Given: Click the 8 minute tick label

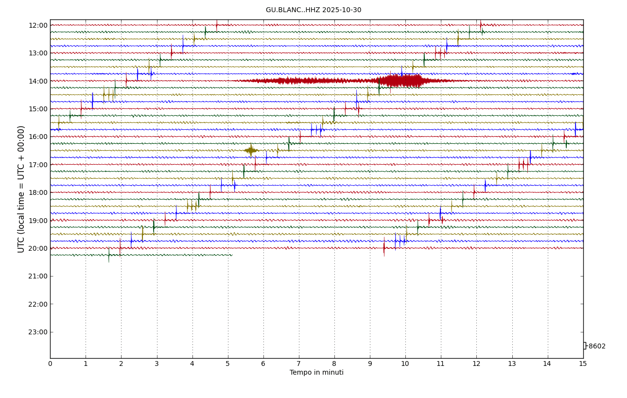Looking at the screenshot, I should [334, 364].
